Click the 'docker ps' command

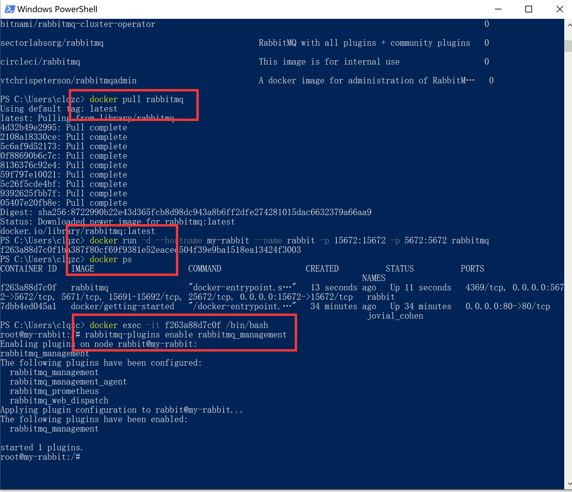tap(111, 259)
